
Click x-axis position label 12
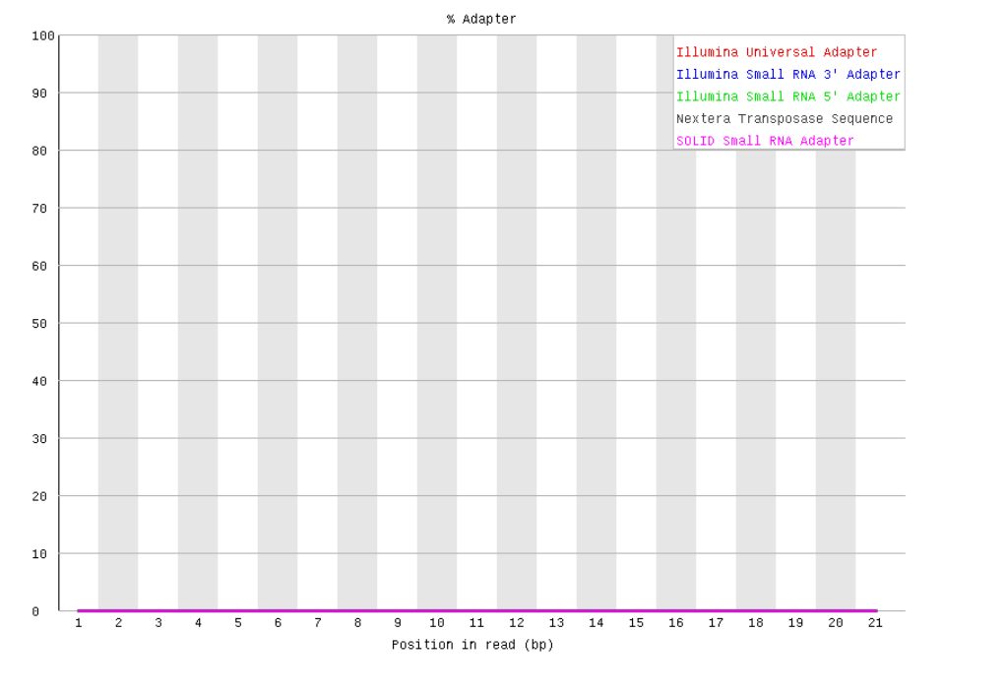point(517,622)
